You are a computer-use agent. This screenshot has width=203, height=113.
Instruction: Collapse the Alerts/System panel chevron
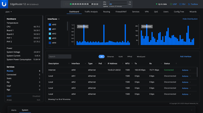click(192, 110)
